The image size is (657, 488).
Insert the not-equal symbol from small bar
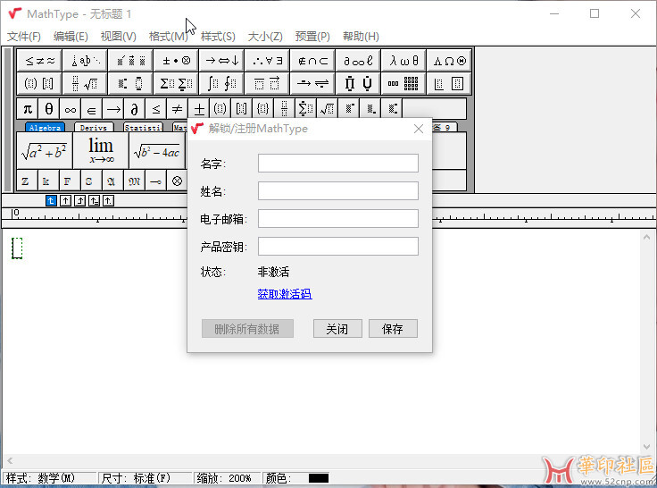click(178, 109)
